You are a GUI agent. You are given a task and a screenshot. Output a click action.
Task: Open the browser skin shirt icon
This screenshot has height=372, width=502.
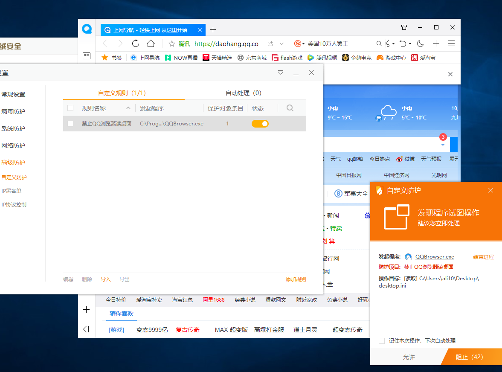(x=404, y=28)
